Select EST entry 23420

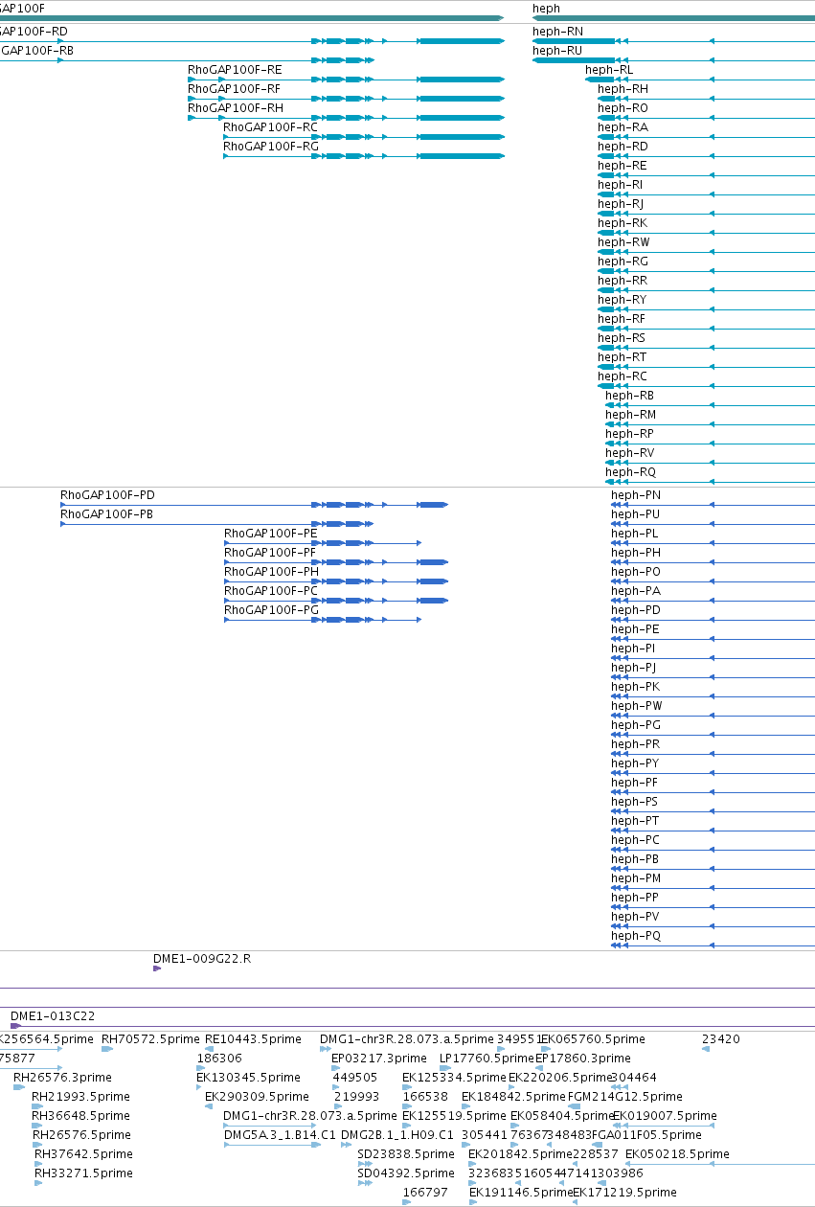[720, 1039]
